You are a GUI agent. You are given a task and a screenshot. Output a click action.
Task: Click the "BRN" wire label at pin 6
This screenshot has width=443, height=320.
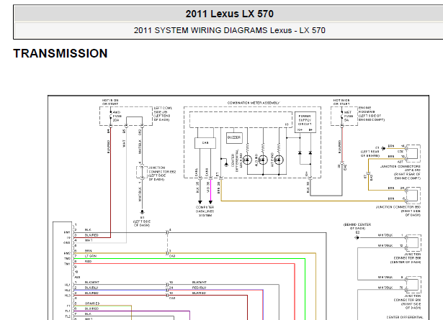pyautogui.click(x=88, y=251)
